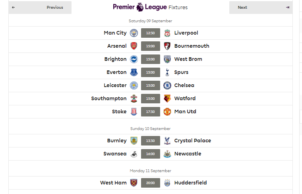
Task: Go to Previous fixtures
Action: coord(40,8)
